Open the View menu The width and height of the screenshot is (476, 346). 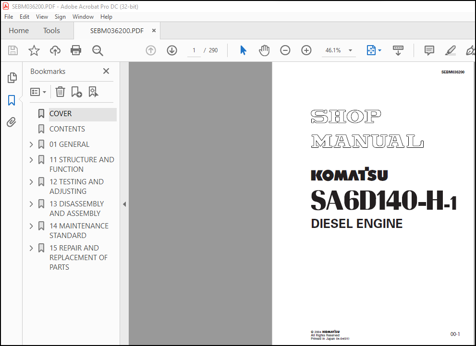42,17
